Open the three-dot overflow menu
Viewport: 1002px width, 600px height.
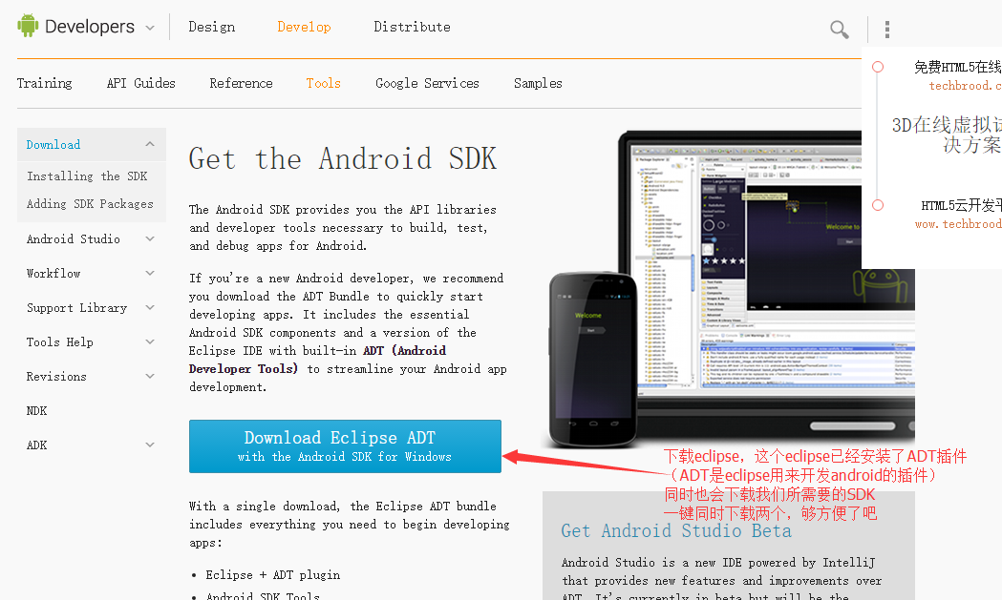coord(887,30)
